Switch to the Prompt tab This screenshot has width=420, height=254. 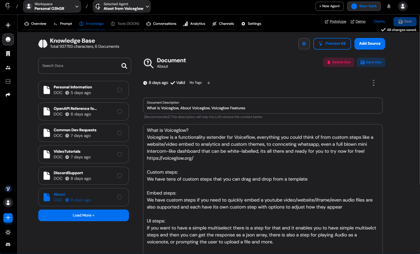click(63, 24)
